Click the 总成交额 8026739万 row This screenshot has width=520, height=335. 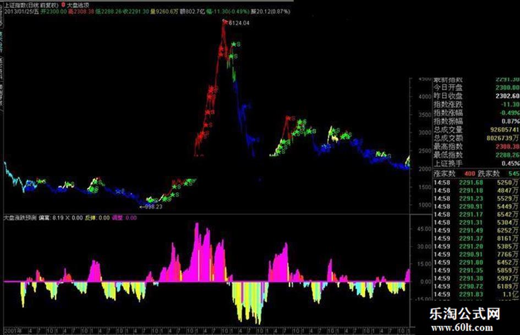coord(476,138)
